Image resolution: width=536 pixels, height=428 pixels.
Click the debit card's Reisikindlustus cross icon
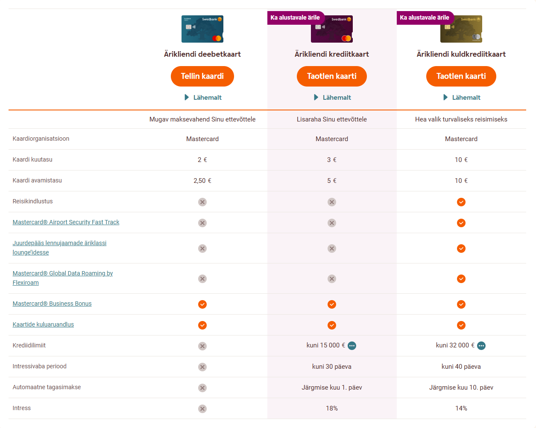point(202,202)
